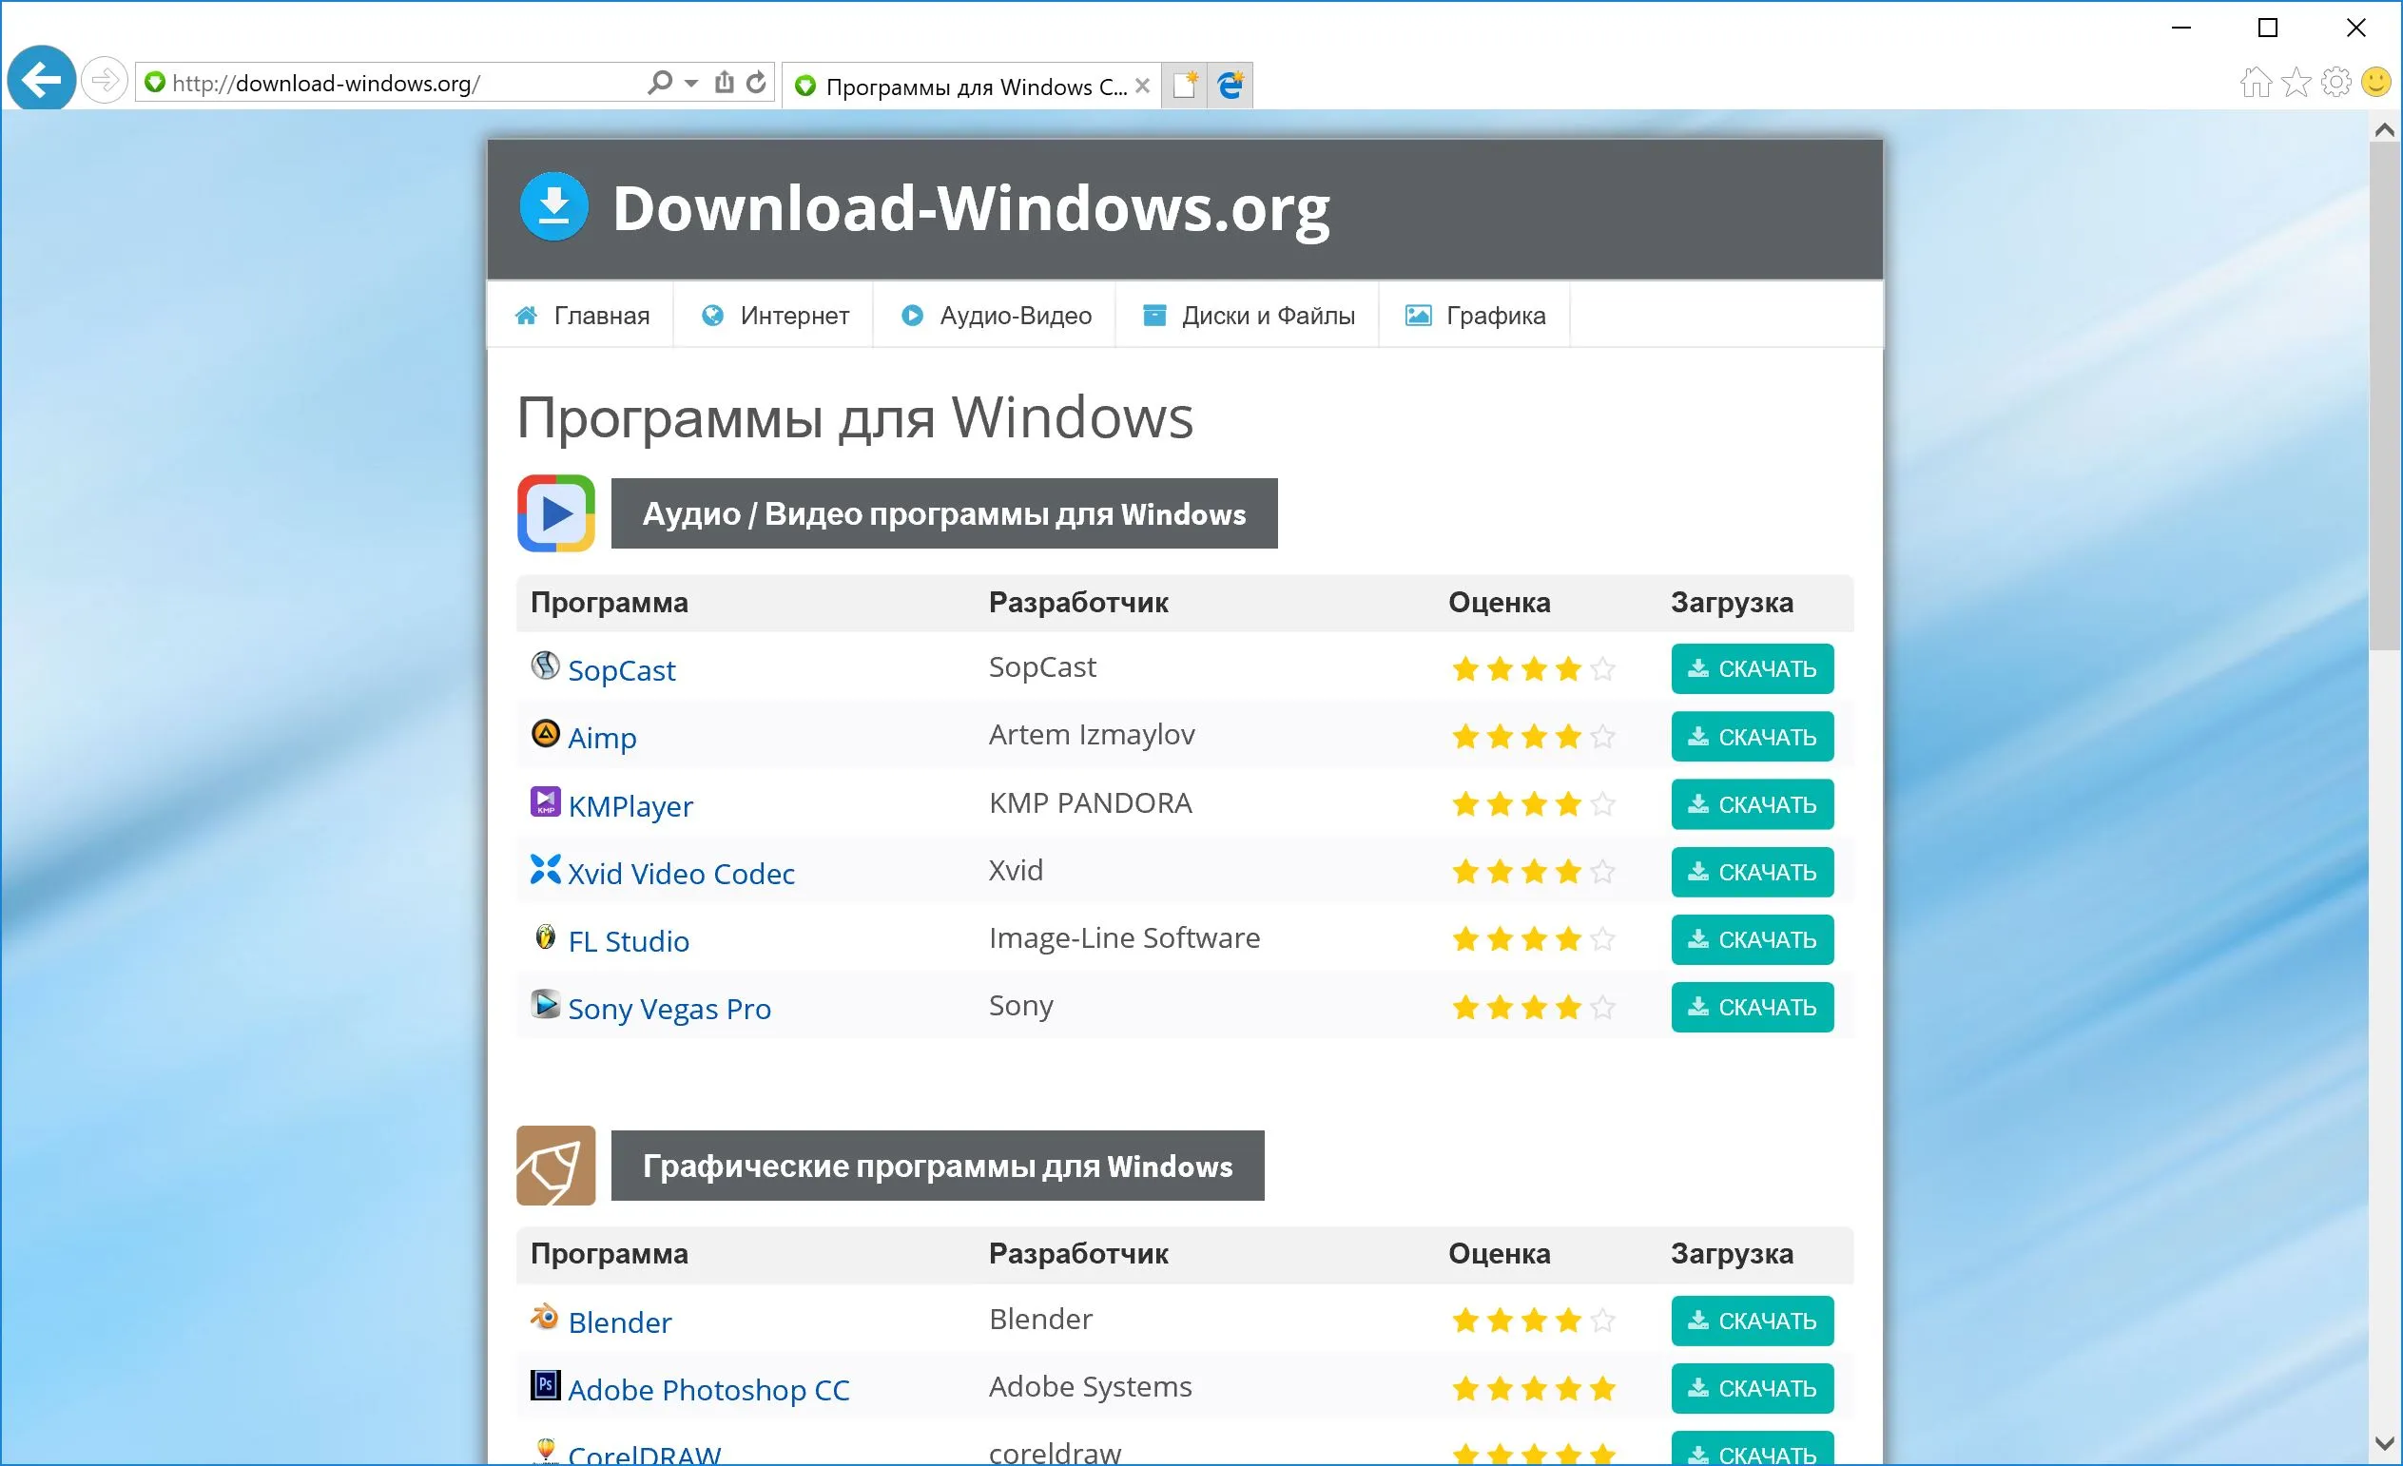This screenshot has height=1466, width=2403.
Task: Click the Download-Windows.org logo icon
Action: click(x=554, y=206)
